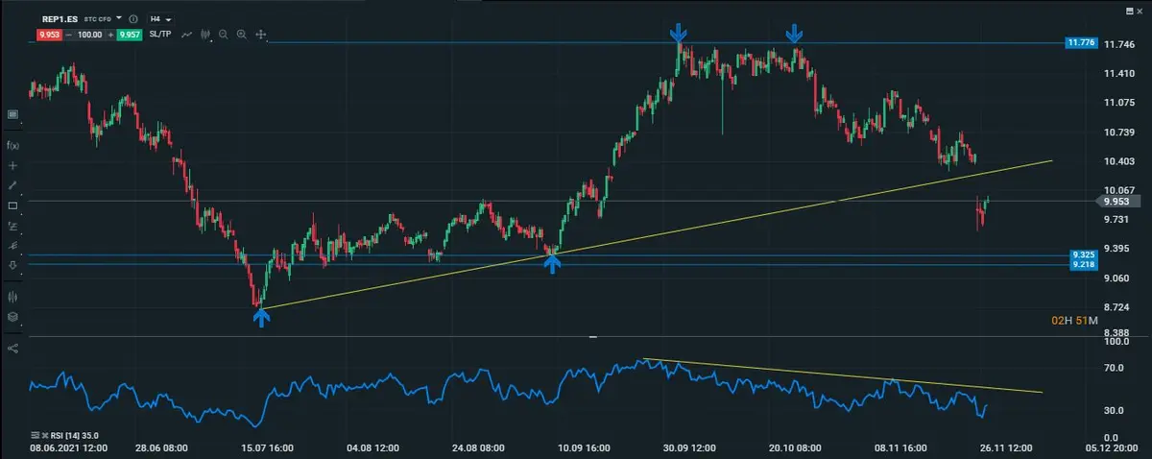Click the green 9.957 buy price button

point(129,35)
